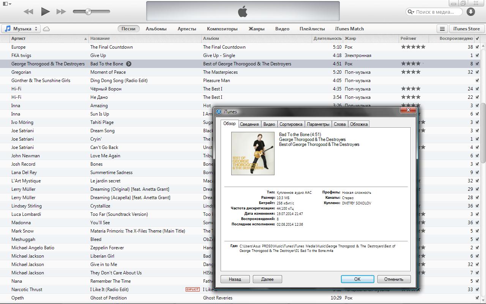486x304 pixels.
Task: Click the album cover artwork thumbnail
Action: tap(253, 154)
